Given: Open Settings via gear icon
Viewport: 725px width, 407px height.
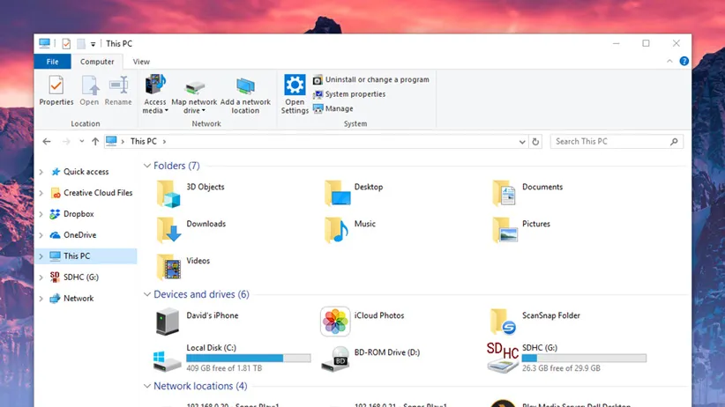Looking at the screenshot, I should (x=295, y=85).
